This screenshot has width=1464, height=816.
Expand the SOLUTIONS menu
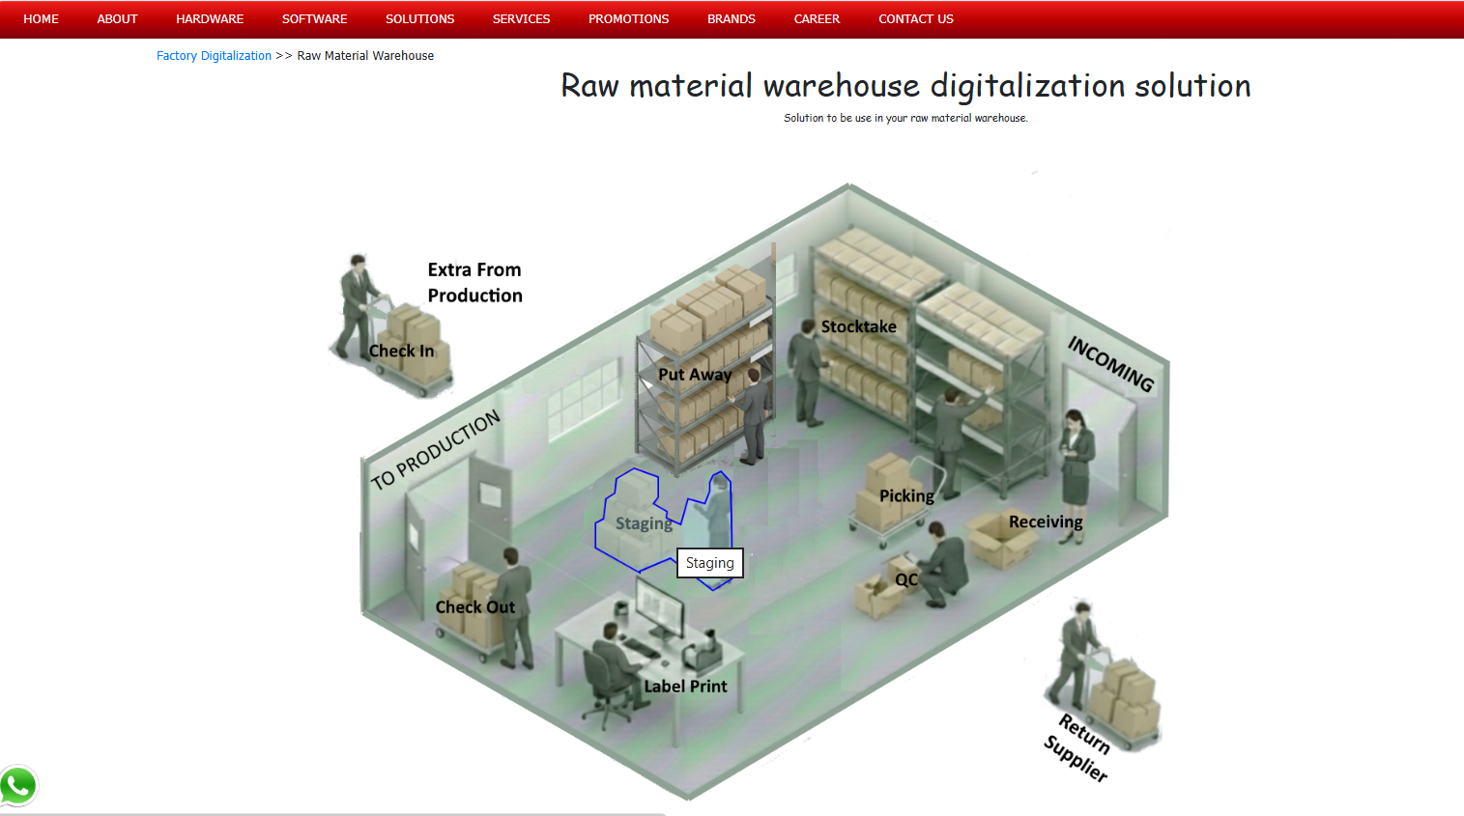[x=419, y=19]
